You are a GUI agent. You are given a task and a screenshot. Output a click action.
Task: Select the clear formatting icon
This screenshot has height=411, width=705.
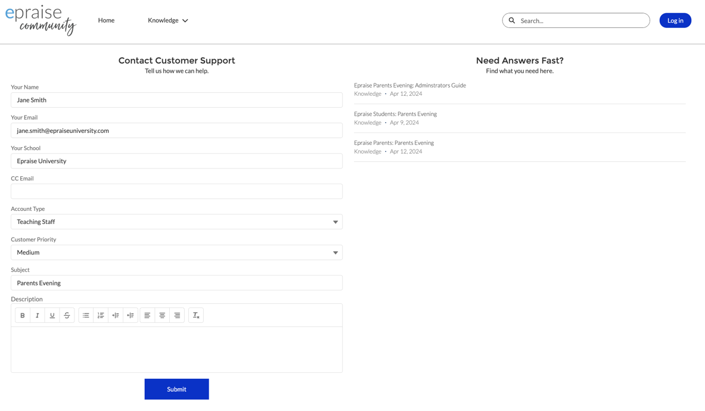[196, 315]
